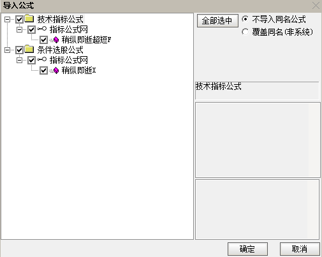Cancel the dialog with 取消
The height and width of the screenshot is (257, 322).
click(300, 249)
